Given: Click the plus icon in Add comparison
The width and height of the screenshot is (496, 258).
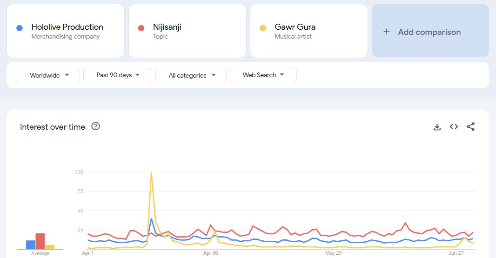Looking at the screenshot, I should pos(386,32).
